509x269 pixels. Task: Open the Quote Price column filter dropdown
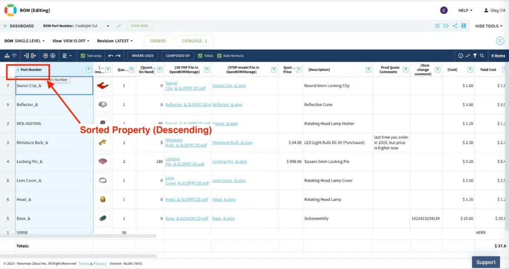(298, 70)
